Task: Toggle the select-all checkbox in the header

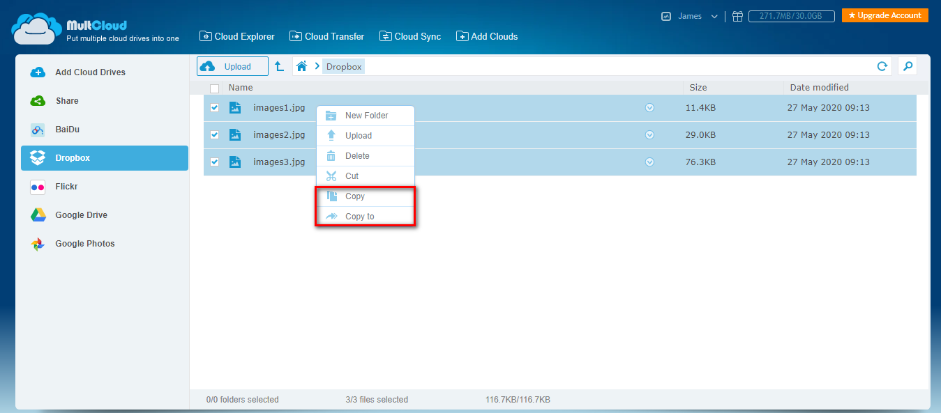Action: coord(214,88)
